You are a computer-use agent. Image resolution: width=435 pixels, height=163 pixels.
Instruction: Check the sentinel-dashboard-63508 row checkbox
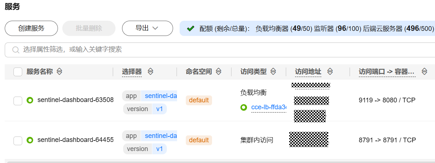point(18,101)
